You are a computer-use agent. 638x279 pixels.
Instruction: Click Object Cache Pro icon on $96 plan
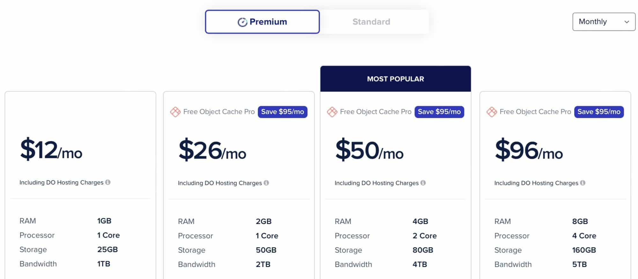tap(492, 112)
